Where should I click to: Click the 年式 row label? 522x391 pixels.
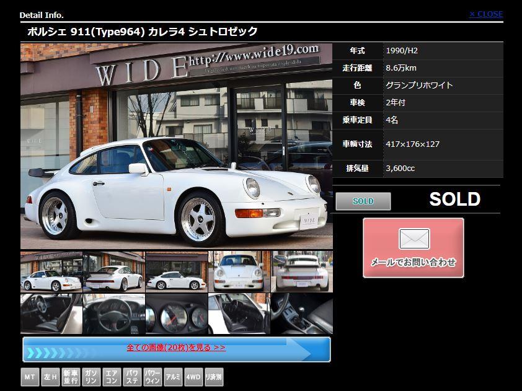pos(357,51)
